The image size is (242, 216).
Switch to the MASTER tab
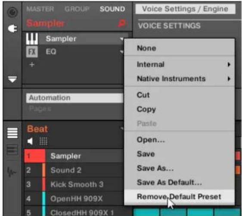(x=40, y=9)
